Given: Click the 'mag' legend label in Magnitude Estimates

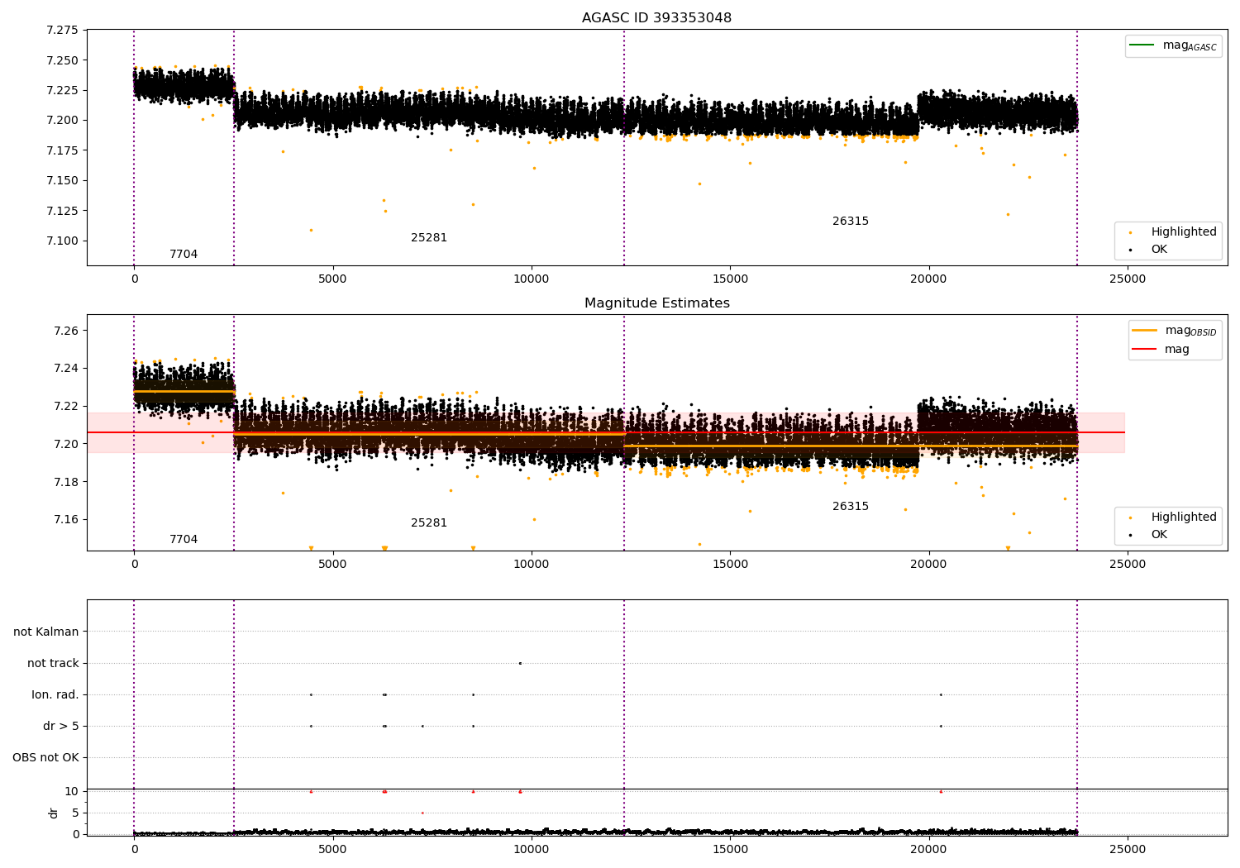Looking at the screenshot, I should tap(1177, 350).
